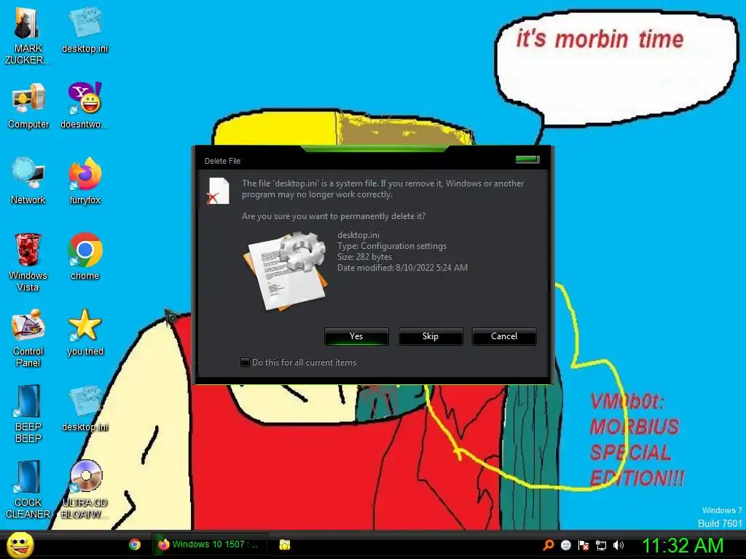Select desktop.ini icon beside MARK ZUCKER
The width and height of the screenshot is (746, 559).
[85, 29]
